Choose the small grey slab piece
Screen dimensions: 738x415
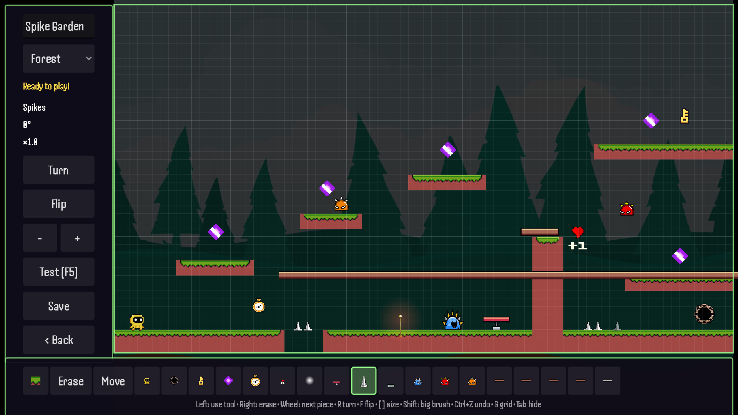391,381
